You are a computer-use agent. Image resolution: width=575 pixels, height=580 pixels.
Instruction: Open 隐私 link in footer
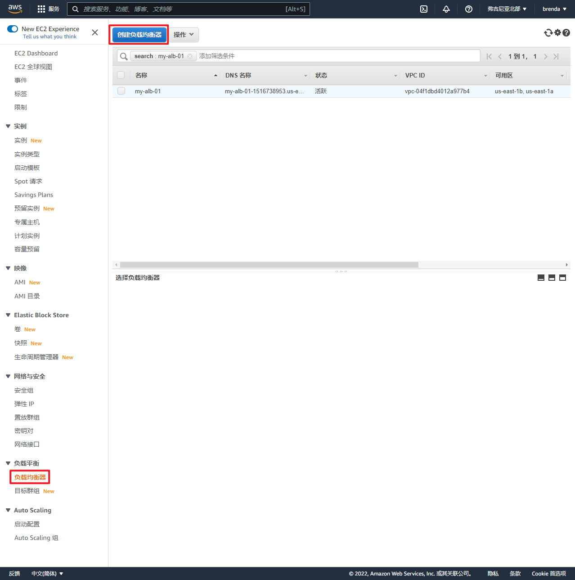(493, 574)
